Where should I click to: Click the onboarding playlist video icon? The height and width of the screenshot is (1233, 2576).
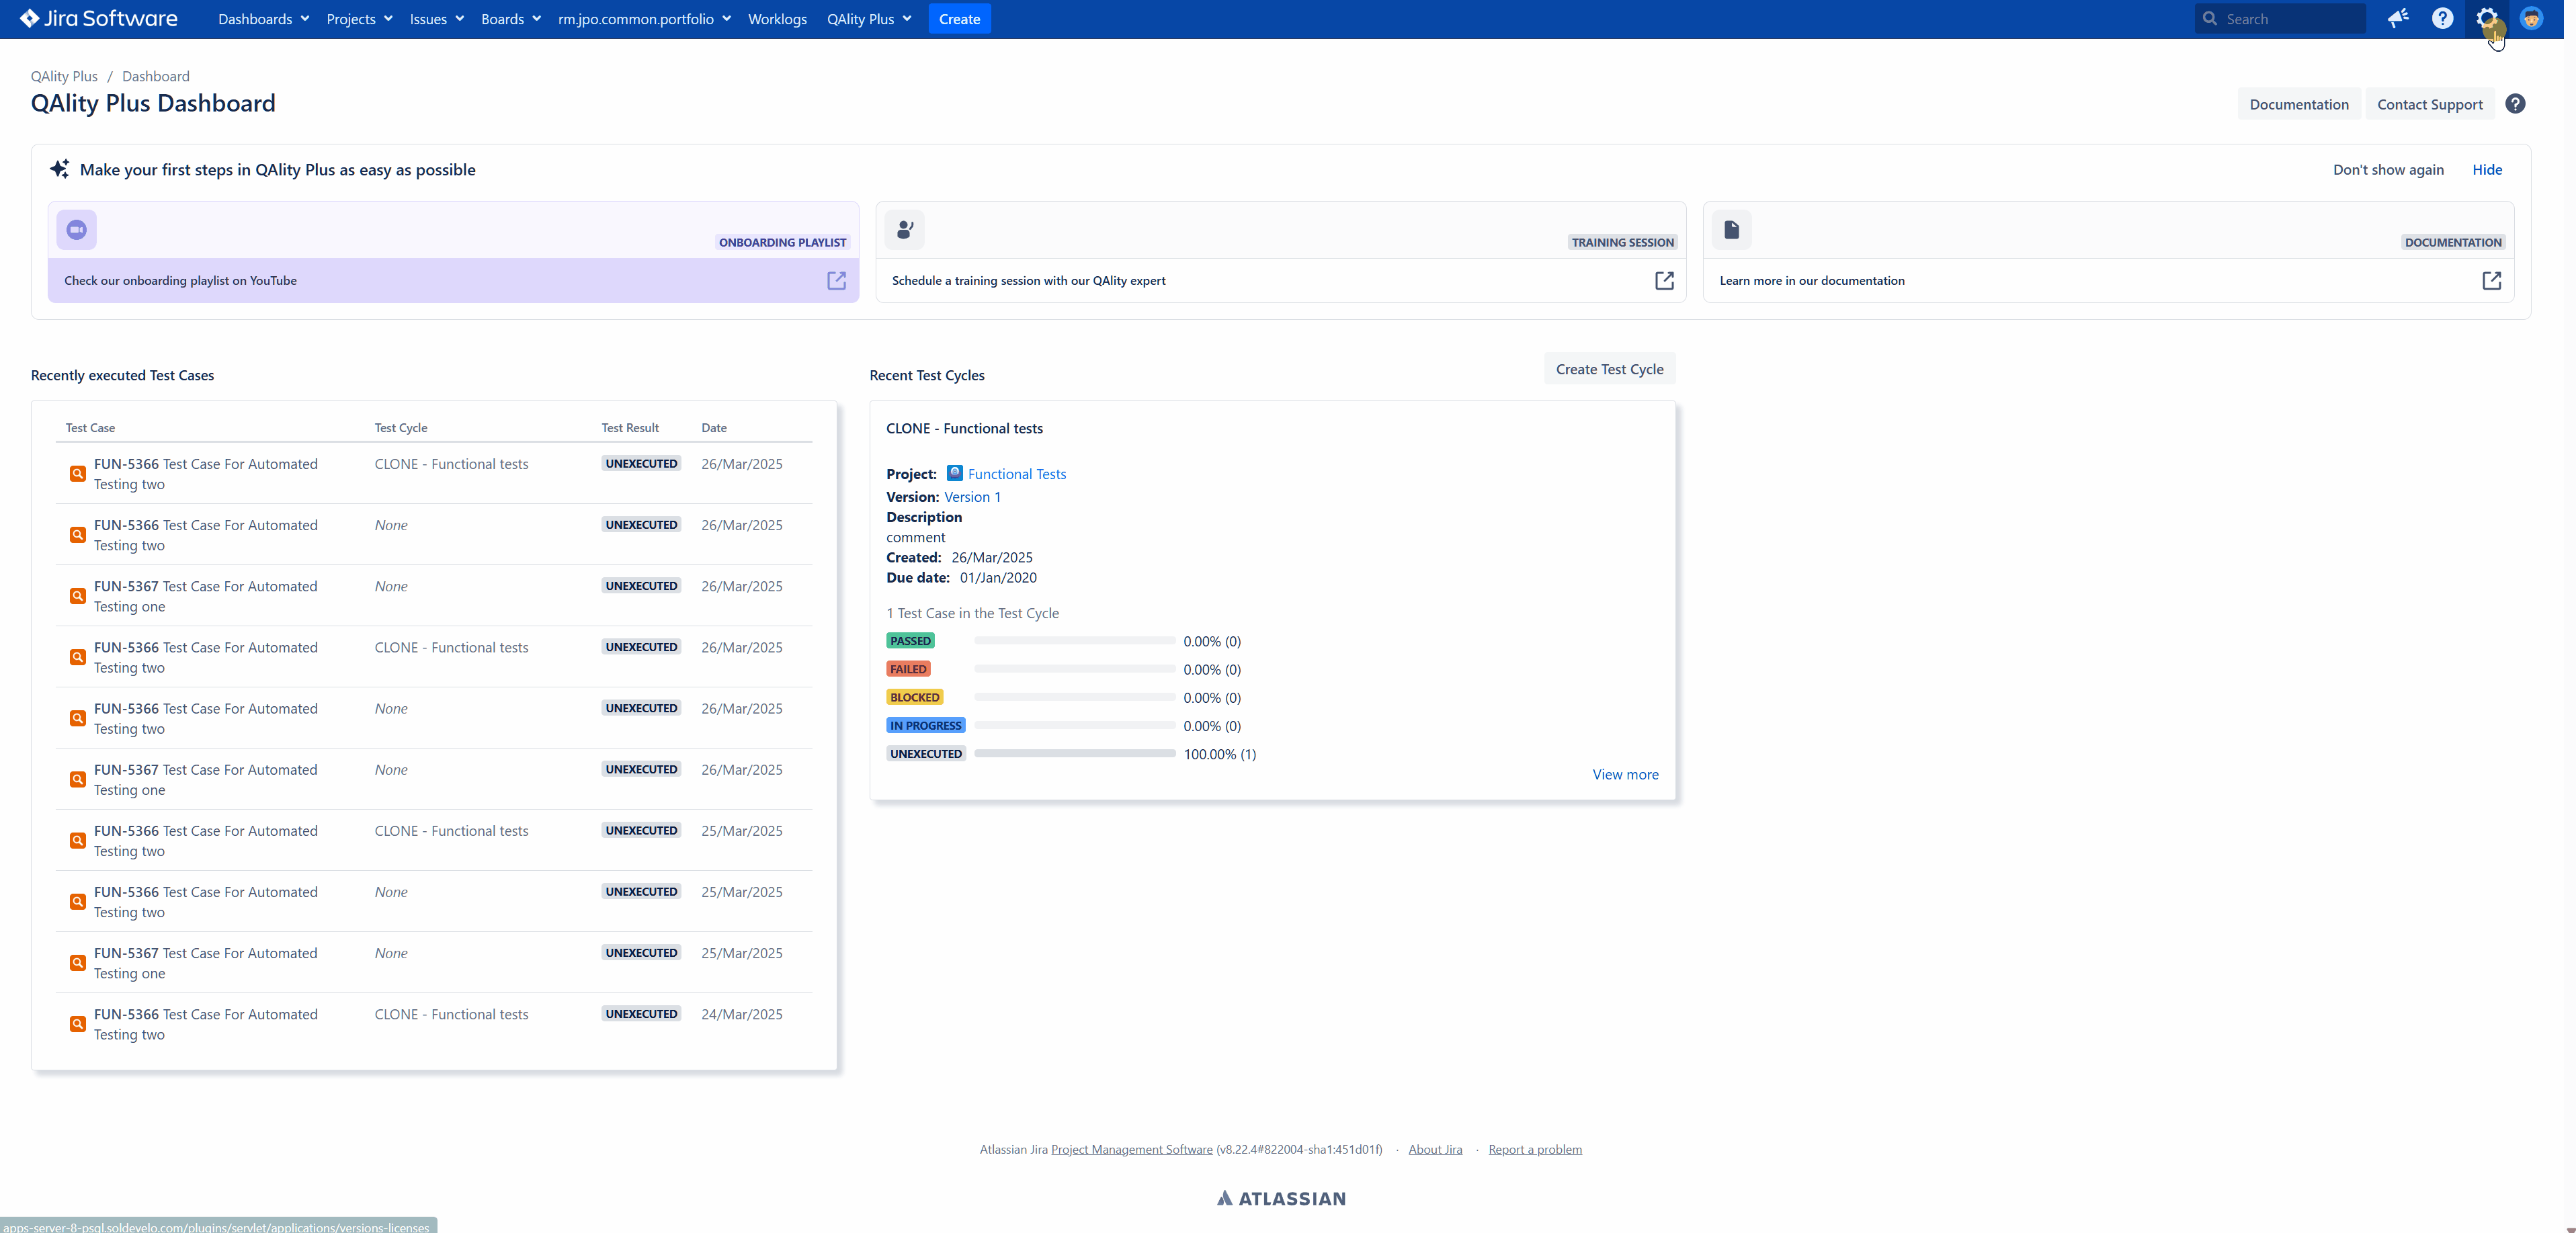pos(77,230)
